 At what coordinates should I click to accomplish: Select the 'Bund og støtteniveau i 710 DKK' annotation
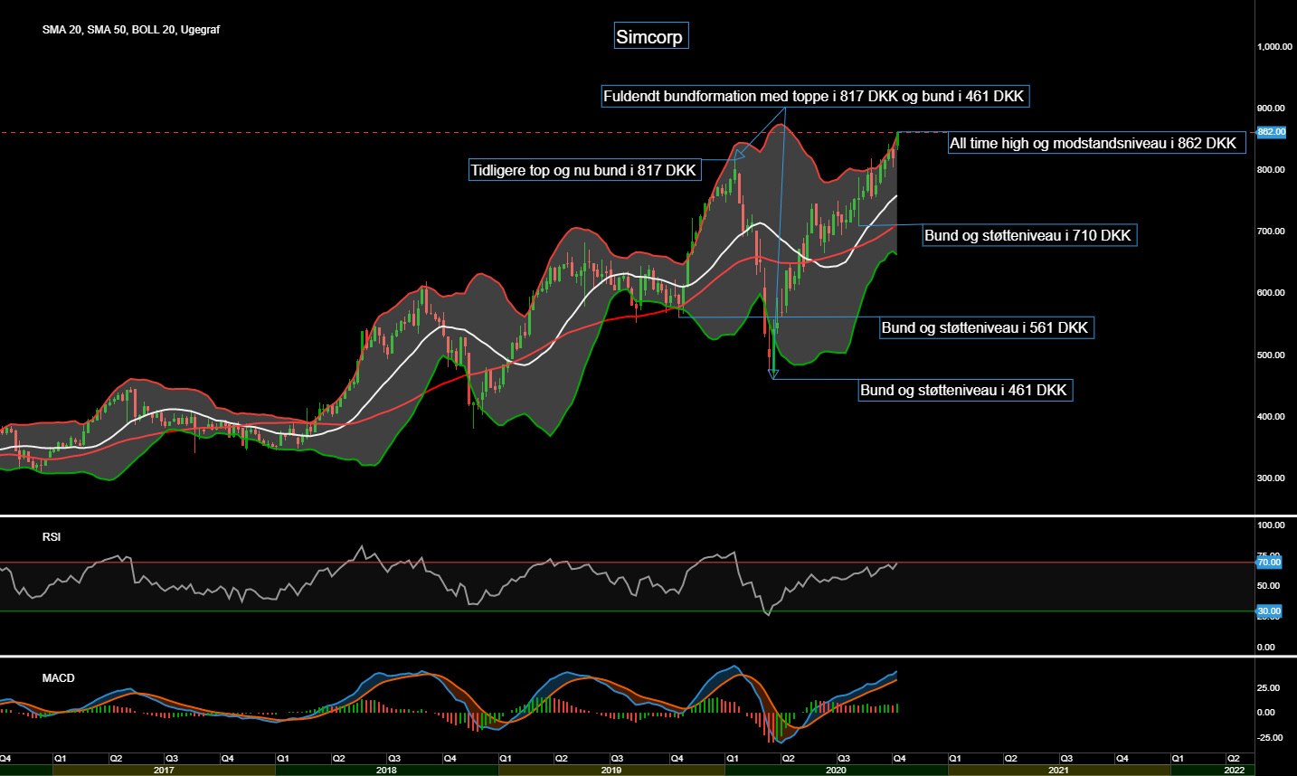point(1029,235)
